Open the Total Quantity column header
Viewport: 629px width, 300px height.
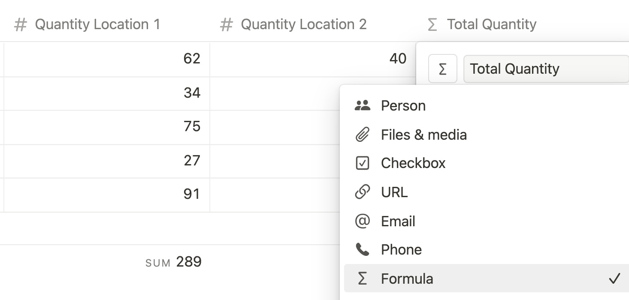point(491,24)
